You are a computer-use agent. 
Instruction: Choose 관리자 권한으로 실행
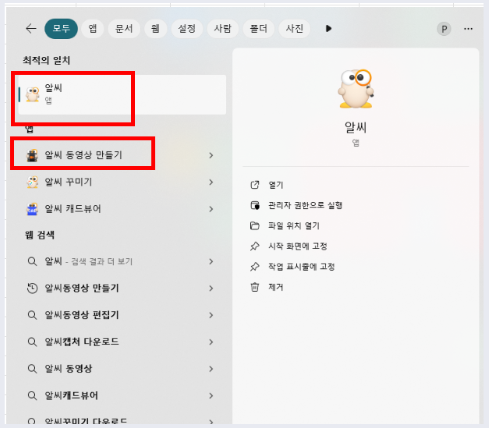pyautogui.click(x=305, y=205)
